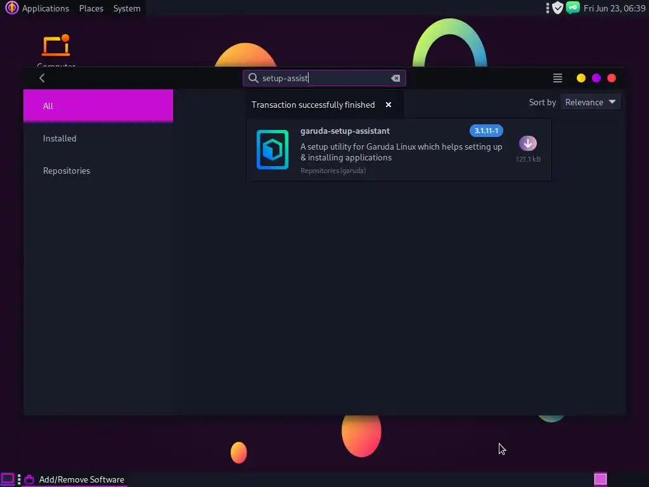649x487 pixels.
Task: Click the 3.1.11-1 version badge
Action: click(x=486, y=131)
